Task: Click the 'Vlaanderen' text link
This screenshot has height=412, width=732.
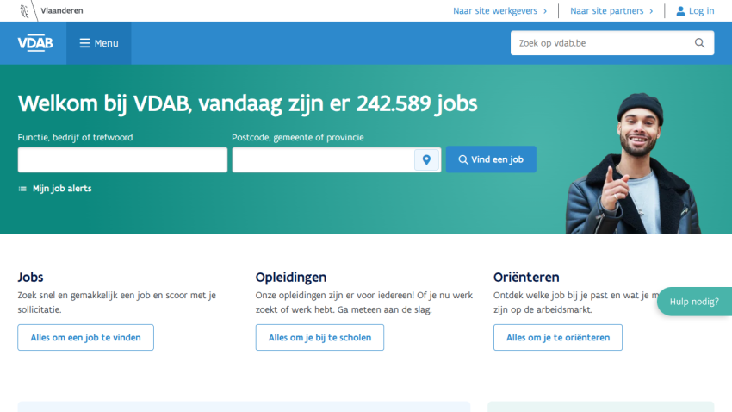Action: coord(62,10)
